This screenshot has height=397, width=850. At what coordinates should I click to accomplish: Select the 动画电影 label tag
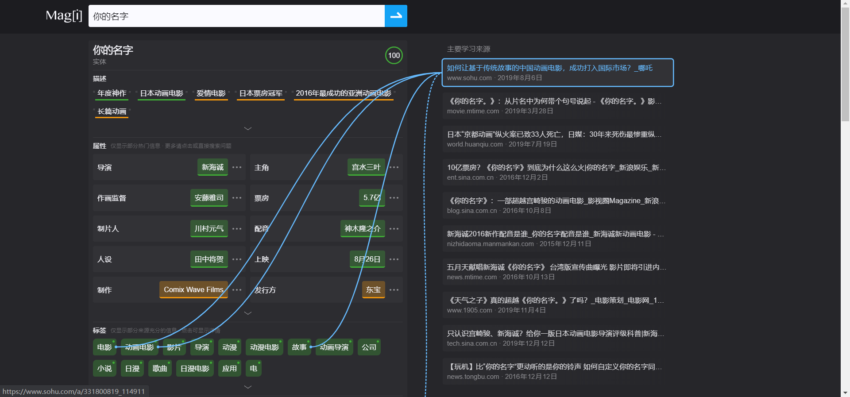click(x=139, y=347)
